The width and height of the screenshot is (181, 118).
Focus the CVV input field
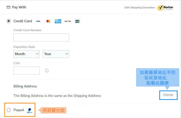coord(26,70)
